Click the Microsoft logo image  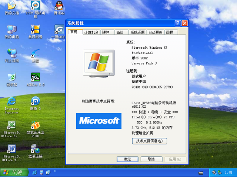[99, 121]
